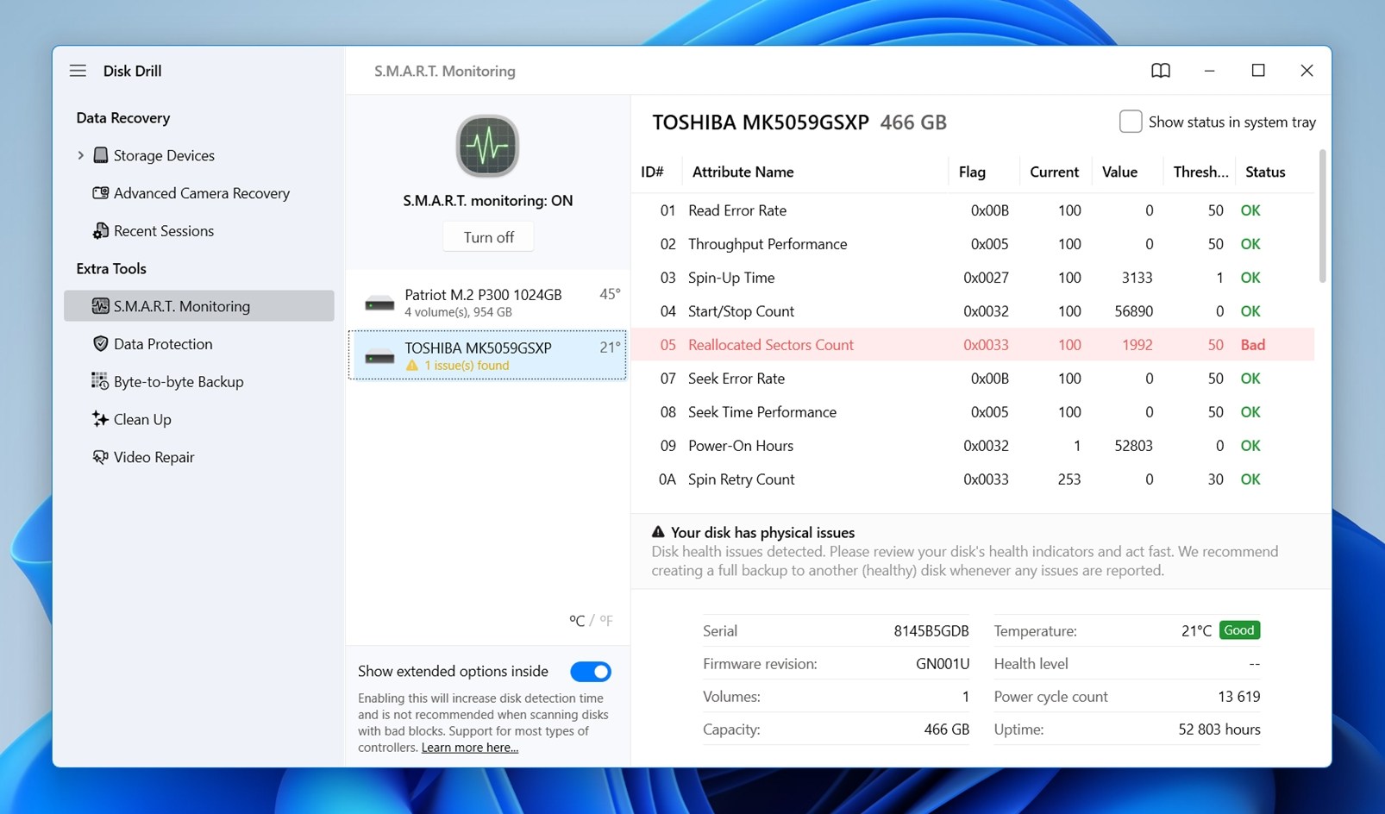Select the Data Protection shield icon

(101, 344)
